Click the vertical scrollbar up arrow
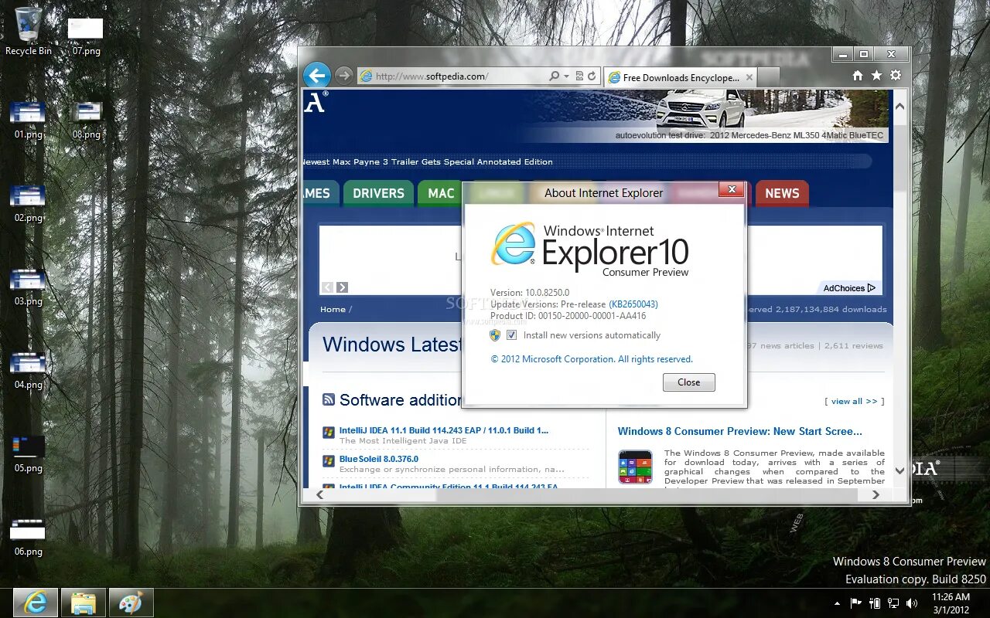Viewport: 990px width, 618px height. point(900,107)
